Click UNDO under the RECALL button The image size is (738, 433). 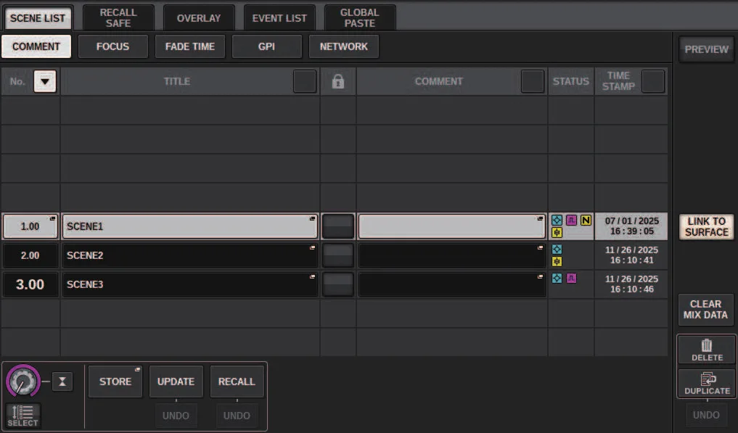tap(237, 416)
